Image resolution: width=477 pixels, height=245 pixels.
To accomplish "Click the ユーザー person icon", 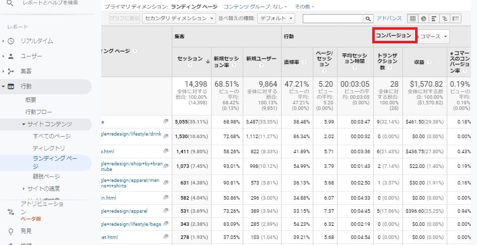I will (11, 56).
